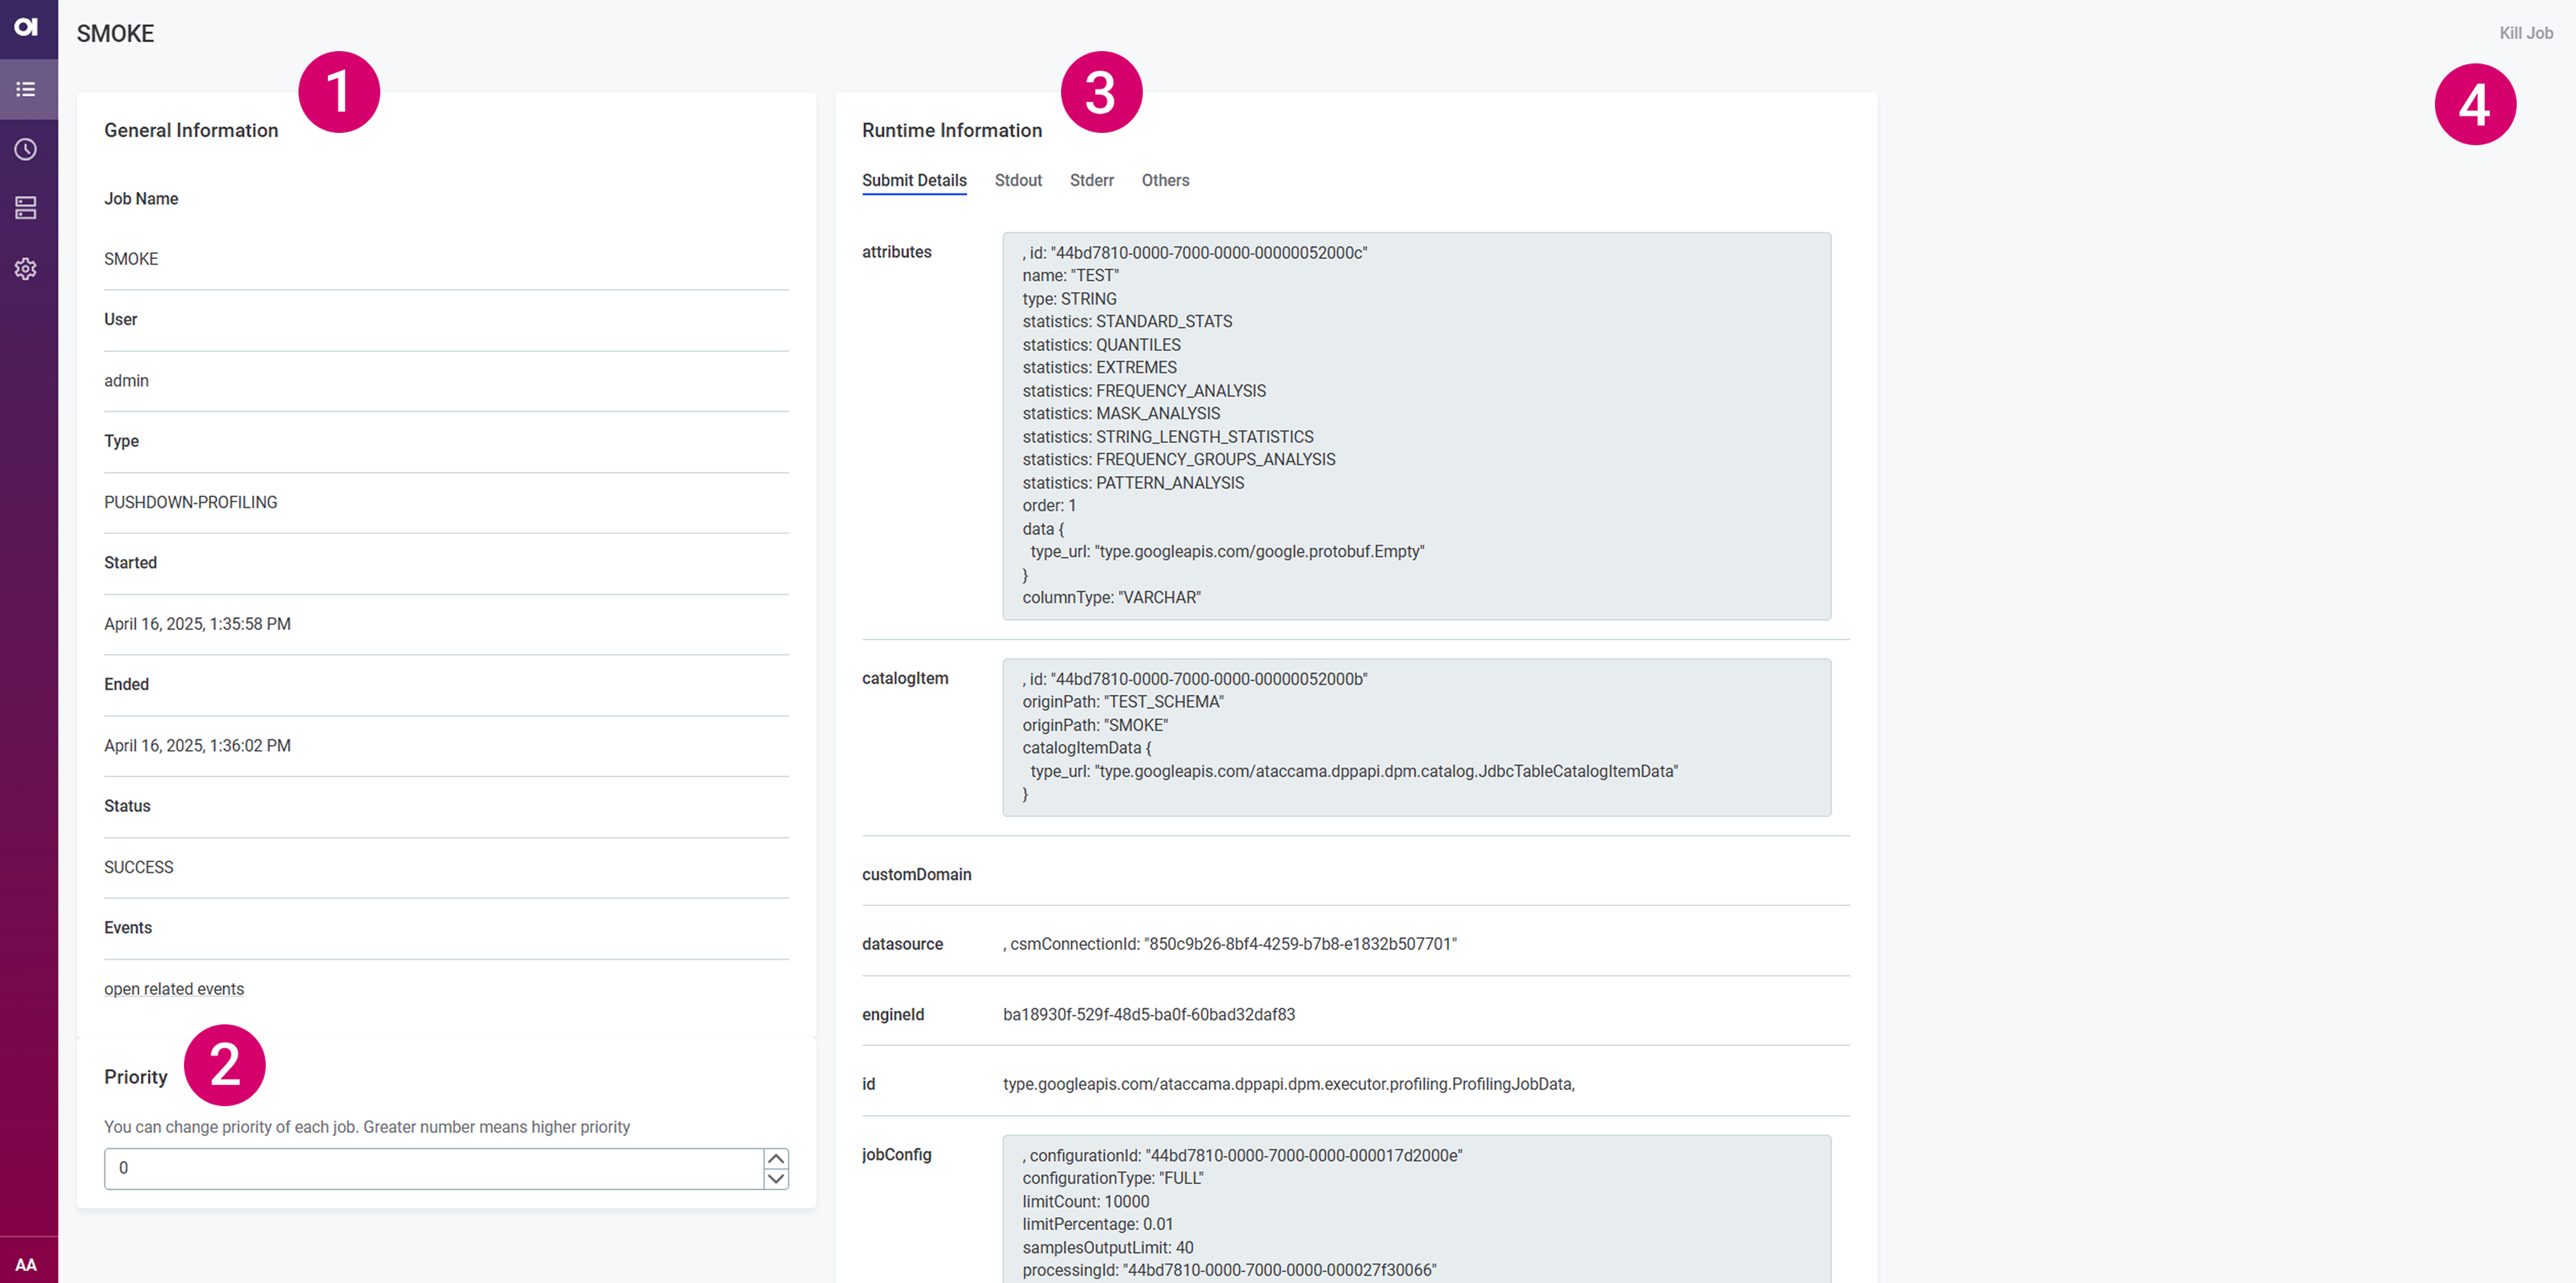Open related events link
The image size is (2576, 1283).
[x=174, y=988]
